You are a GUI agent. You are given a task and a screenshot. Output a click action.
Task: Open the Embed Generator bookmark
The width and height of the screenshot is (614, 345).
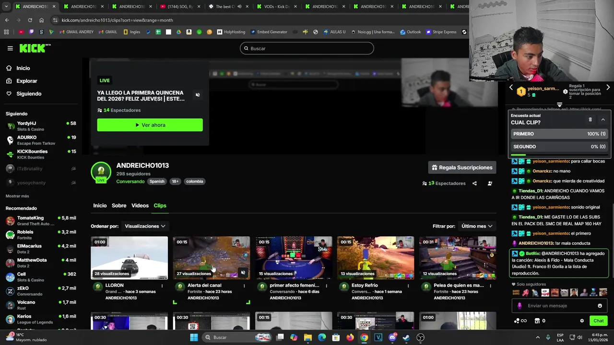coord(269,32)
